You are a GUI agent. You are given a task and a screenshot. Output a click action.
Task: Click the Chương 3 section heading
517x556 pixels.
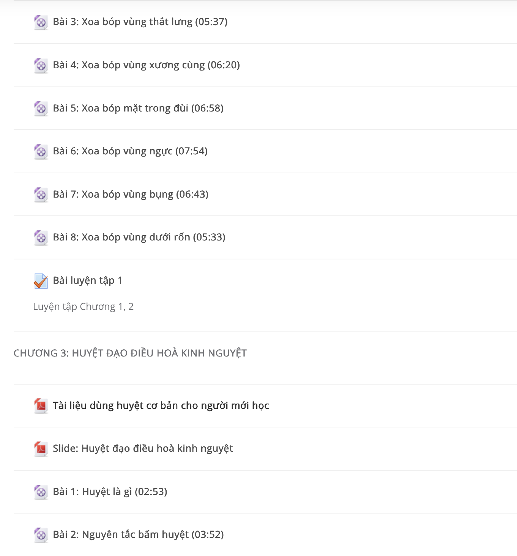pyautogui.click(x=130, y=353)
